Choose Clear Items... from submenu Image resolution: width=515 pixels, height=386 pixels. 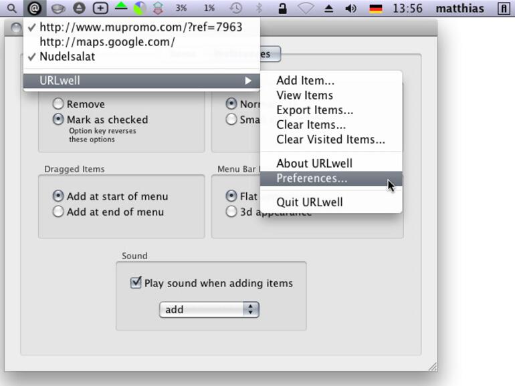pyautogui.click(x=331, y=125)
